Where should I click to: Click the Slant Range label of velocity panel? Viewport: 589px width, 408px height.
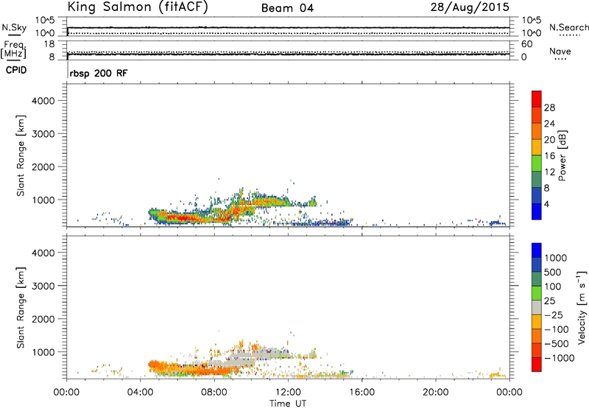click(x=21, y=308)
